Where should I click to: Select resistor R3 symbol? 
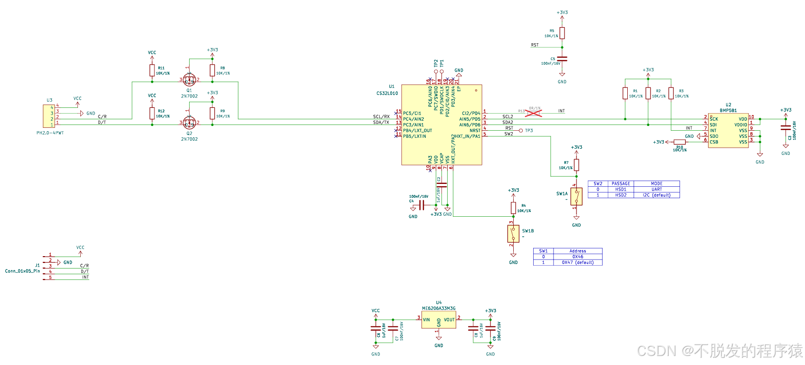671,93
